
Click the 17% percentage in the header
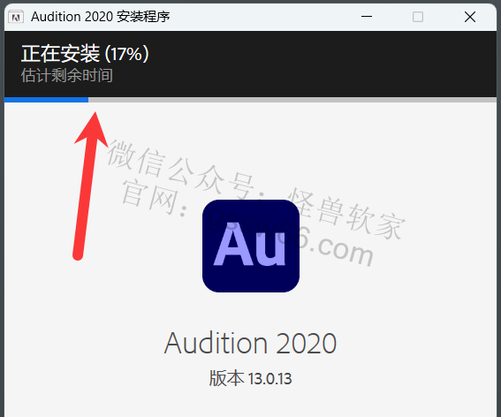[x=126, y=54]
